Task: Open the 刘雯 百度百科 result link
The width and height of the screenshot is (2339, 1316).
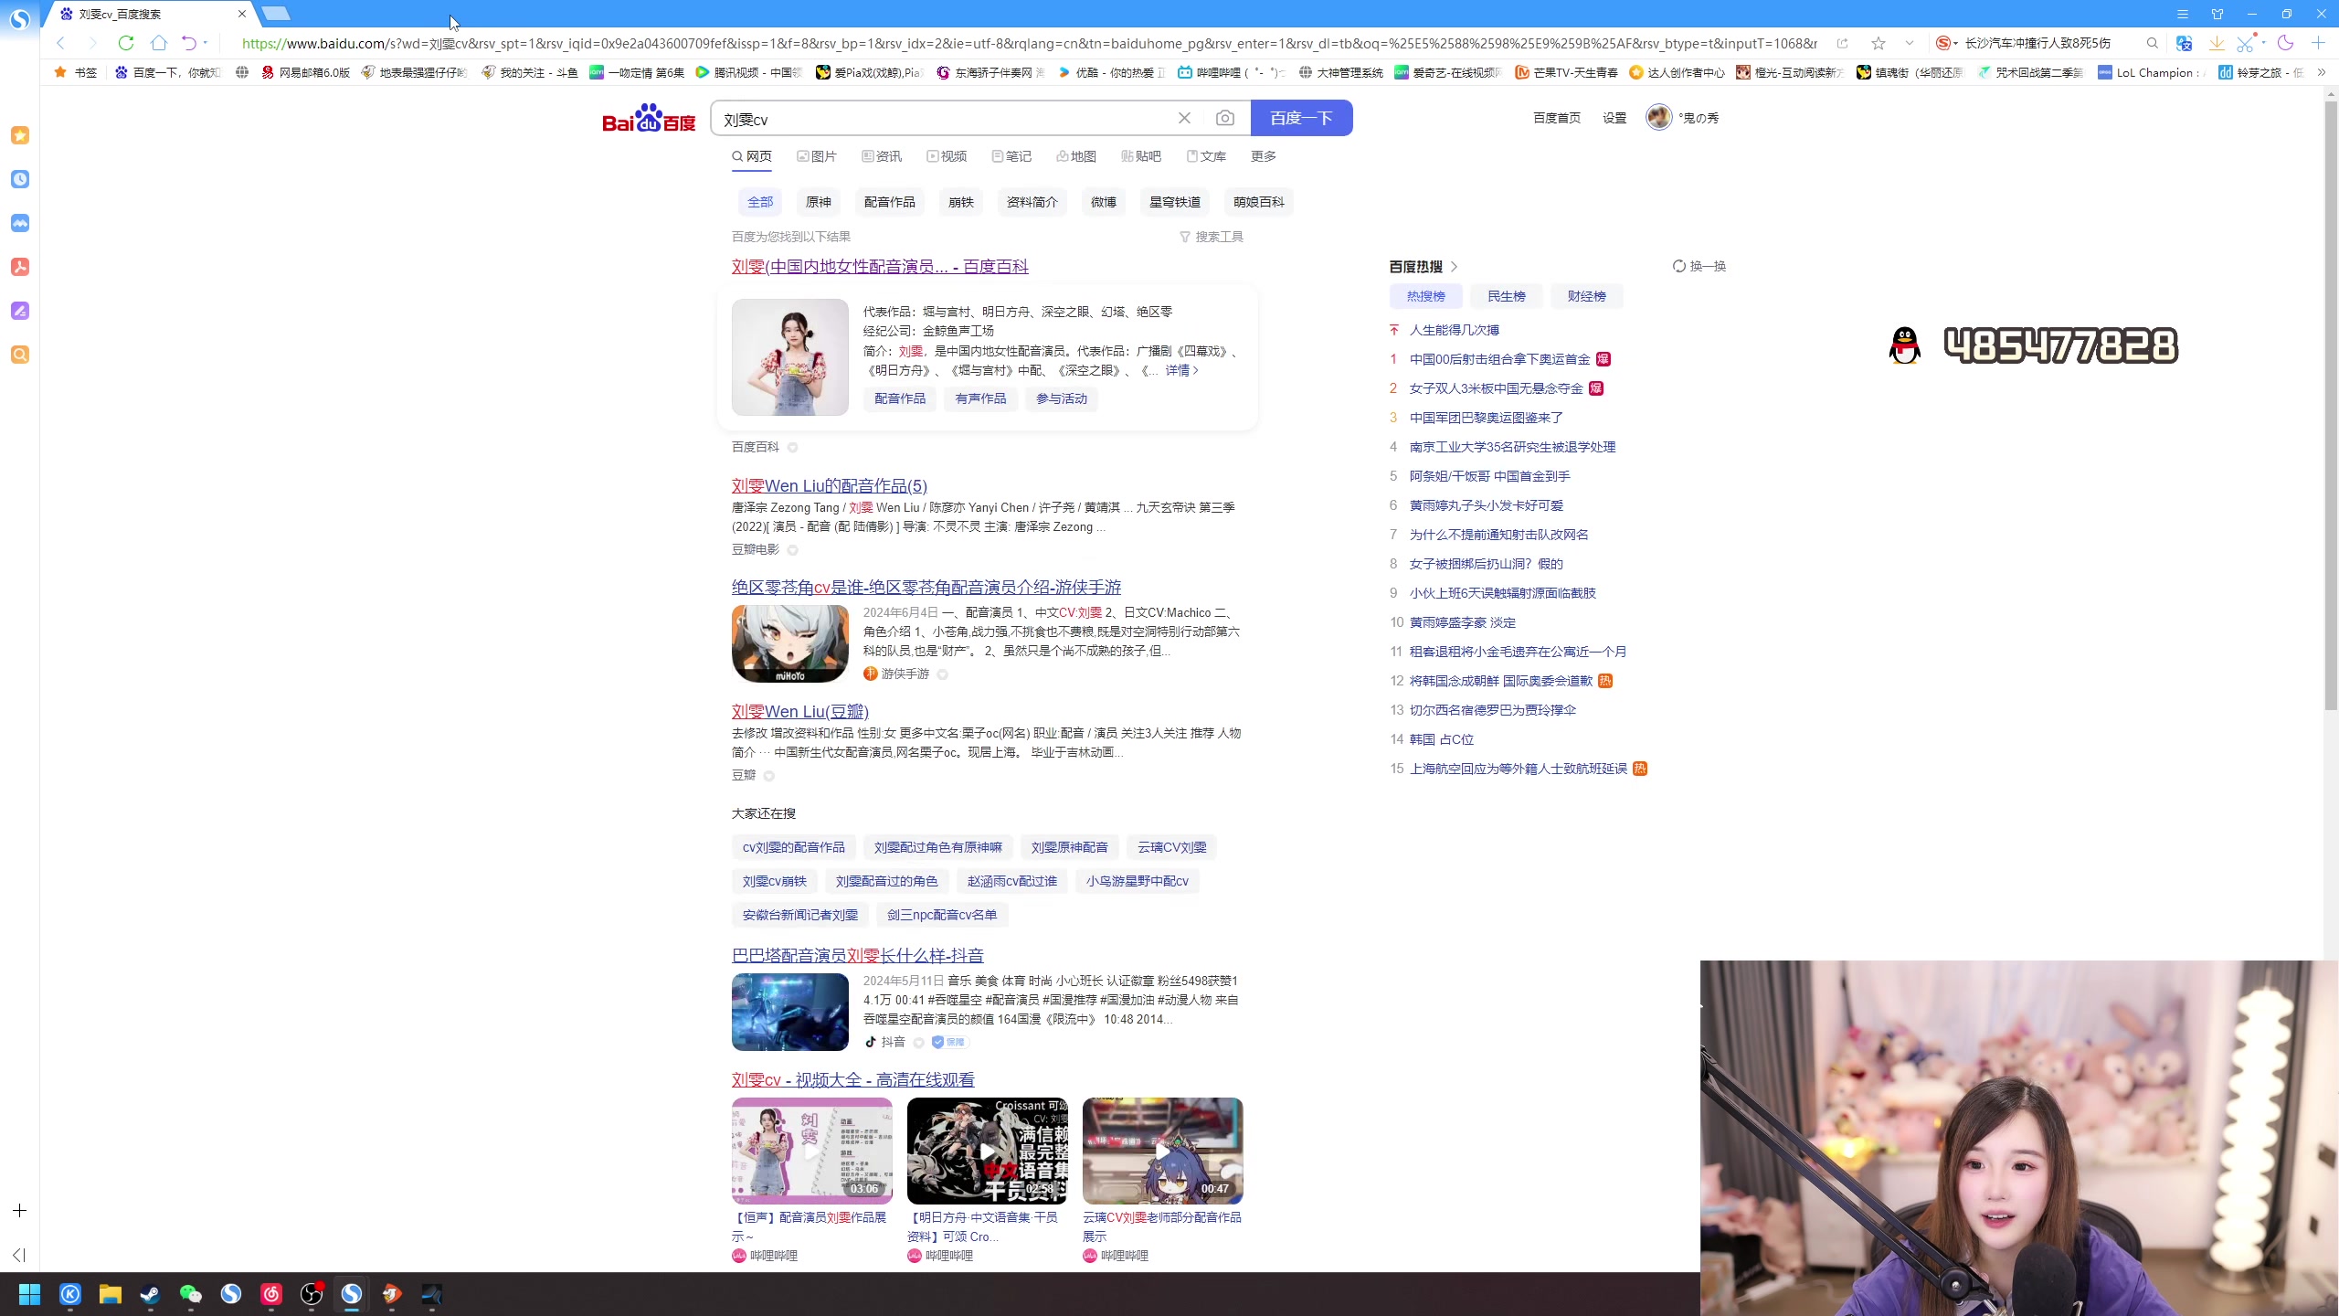Action: [x=880, y=266]
